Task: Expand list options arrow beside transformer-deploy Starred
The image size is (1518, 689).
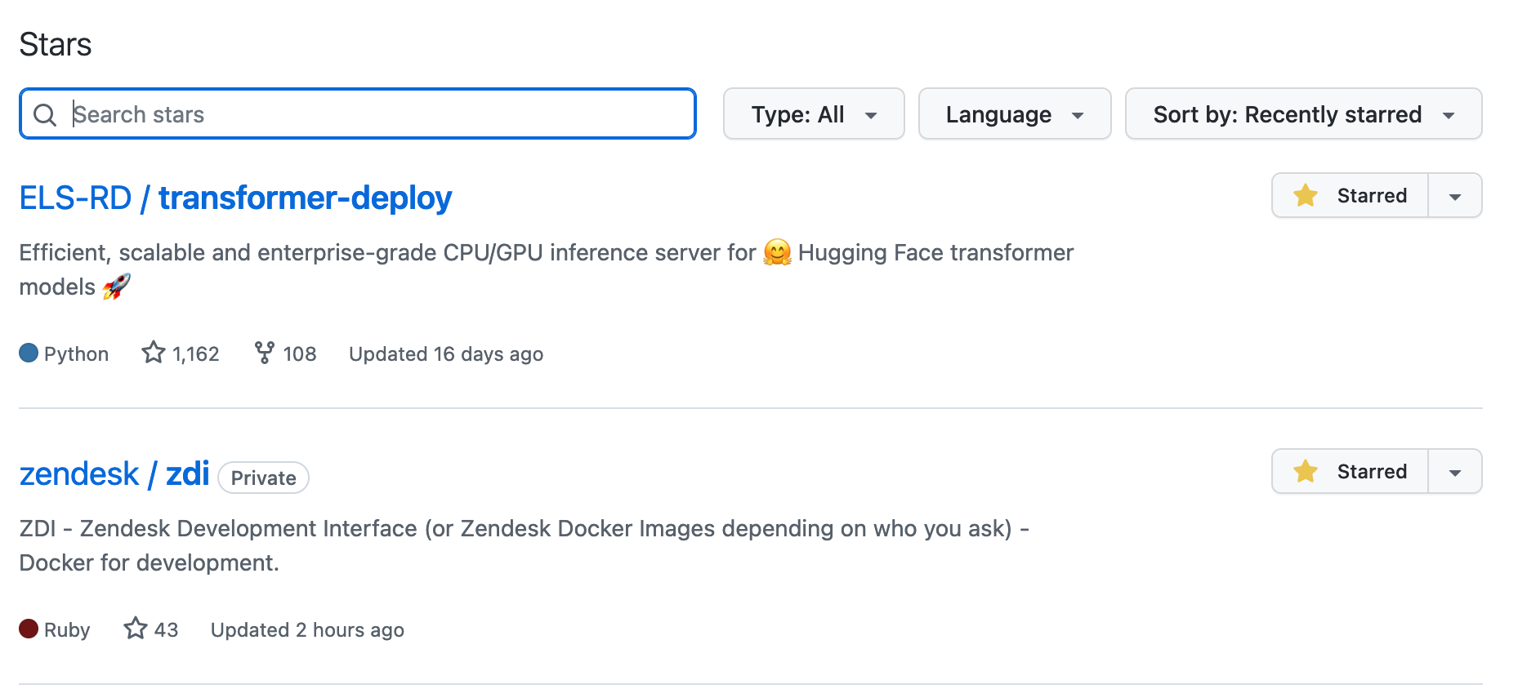Action: pyautogui.click(x=1455, y=195)
